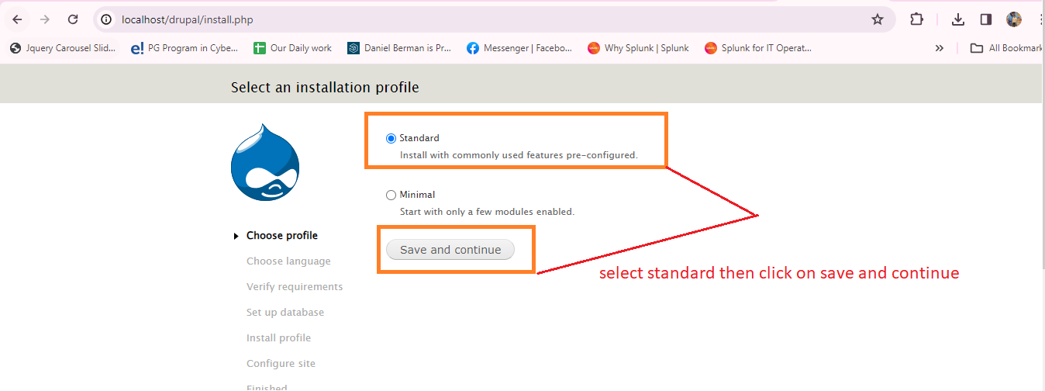Viewport: 1045px width, 391px height.
Task: Open the Messenger Facebook bookmark
Action: tap(519, 48)
